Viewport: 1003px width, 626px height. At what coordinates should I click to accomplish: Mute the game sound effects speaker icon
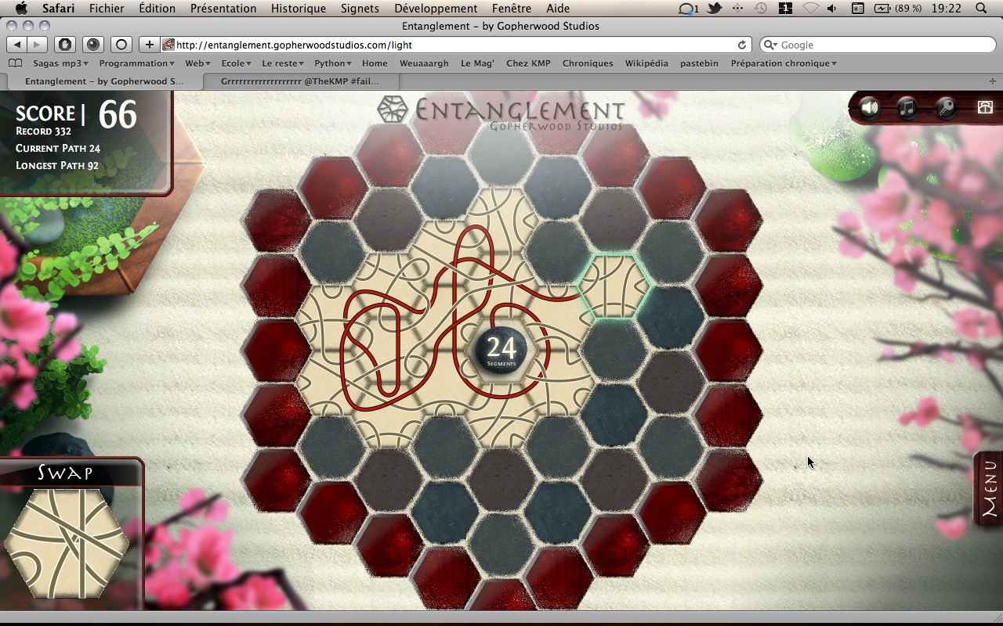[869, 108]
